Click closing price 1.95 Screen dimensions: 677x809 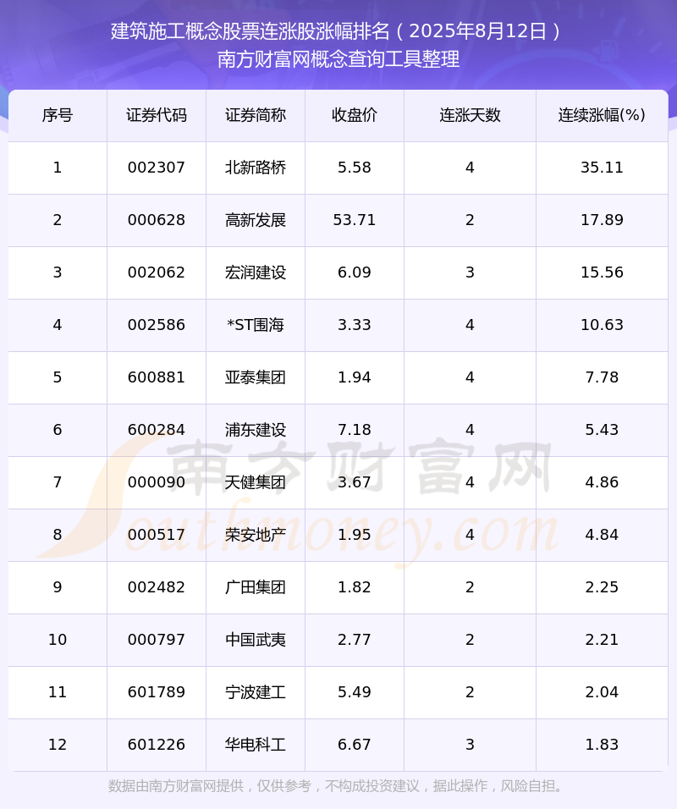[x=355, y=535]
